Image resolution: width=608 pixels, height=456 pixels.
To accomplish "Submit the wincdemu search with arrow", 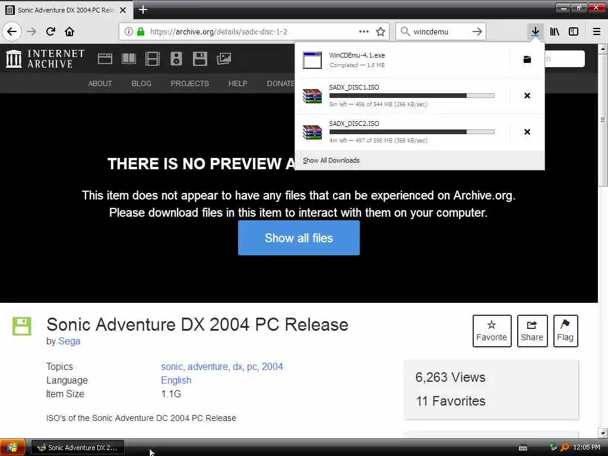I will click(x=477, y=31).
